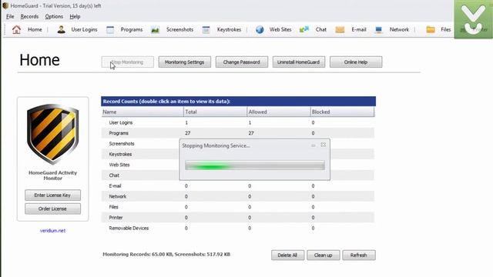Click Enter License Key button
Image resolution: width=493 pixels, height=277 pixels.
pyautogui.click(x=52, y=195)
